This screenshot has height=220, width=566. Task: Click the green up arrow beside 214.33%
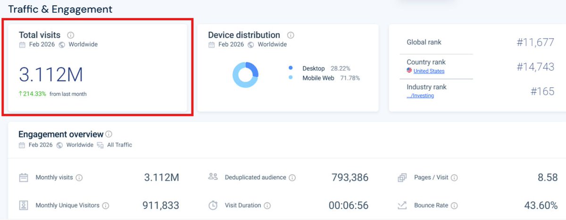[x=20, y=94]
